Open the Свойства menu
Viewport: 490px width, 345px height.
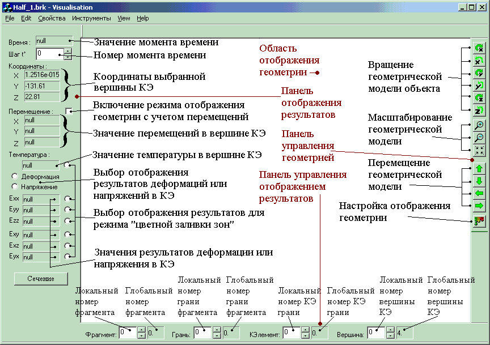click(52, 19)
